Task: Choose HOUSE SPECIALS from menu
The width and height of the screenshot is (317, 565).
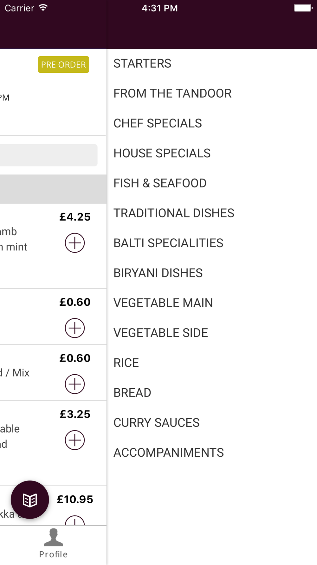Action: (x=162, y=153)
